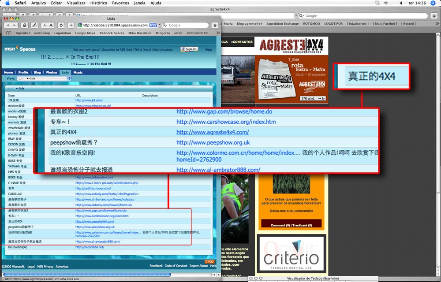Show hidden bookmarks with the Lists window chevrons

(218, 33)
